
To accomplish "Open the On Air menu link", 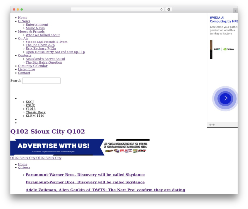I will [23, 39].
